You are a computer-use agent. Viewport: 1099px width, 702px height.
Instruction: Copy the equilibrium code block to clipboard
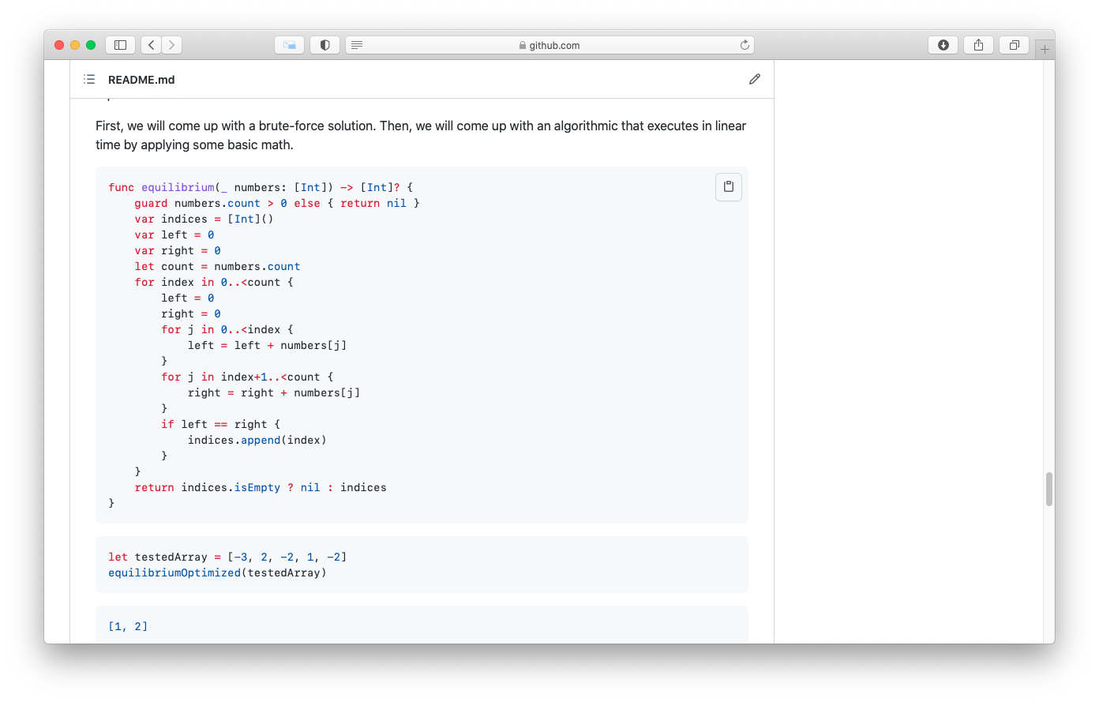[x=729, y=187]
